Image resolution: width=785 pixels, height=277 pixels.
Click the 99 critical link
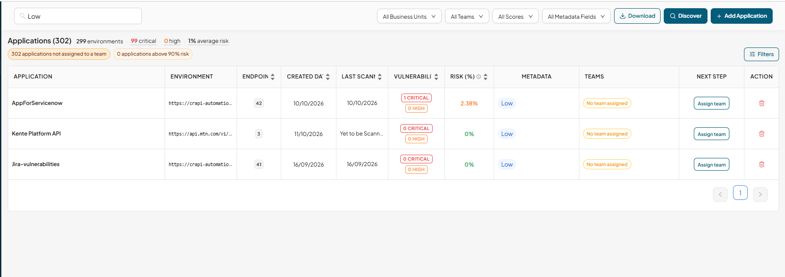click(x=144, y=41)
